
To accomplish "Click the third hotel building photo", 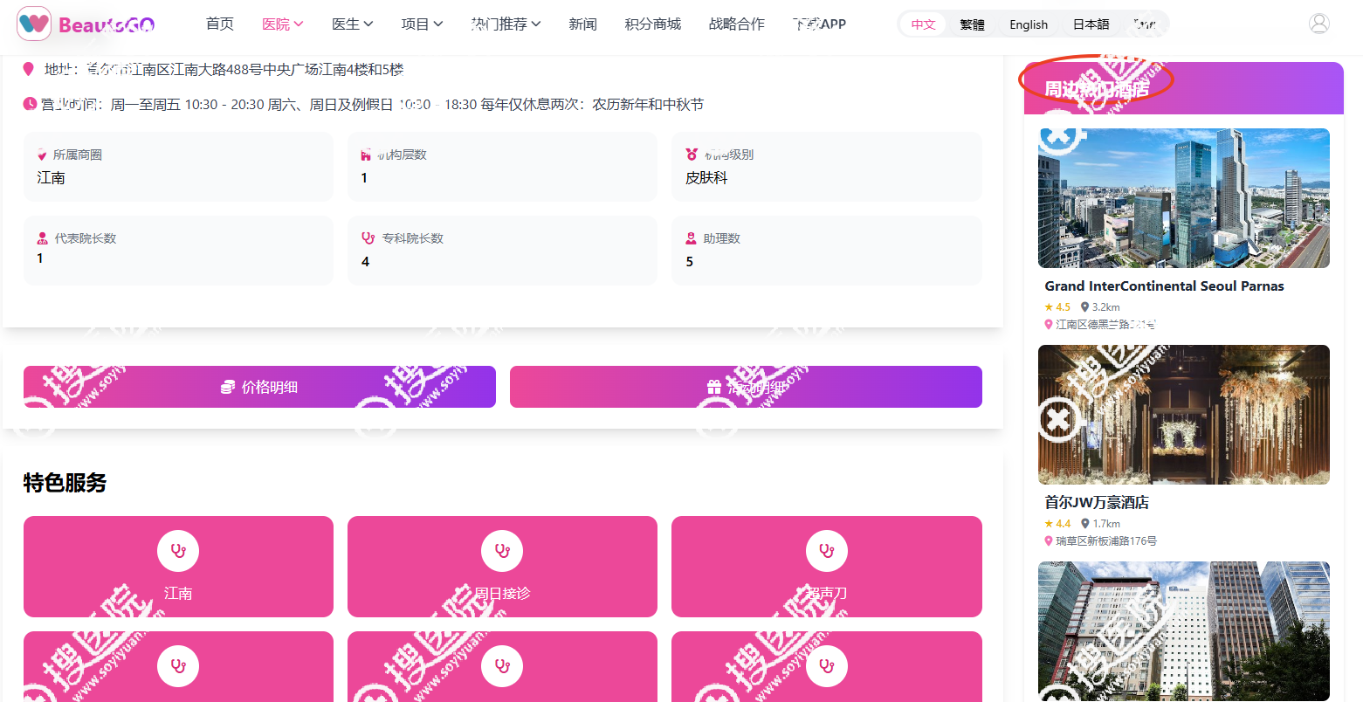I will [1184, 631].
